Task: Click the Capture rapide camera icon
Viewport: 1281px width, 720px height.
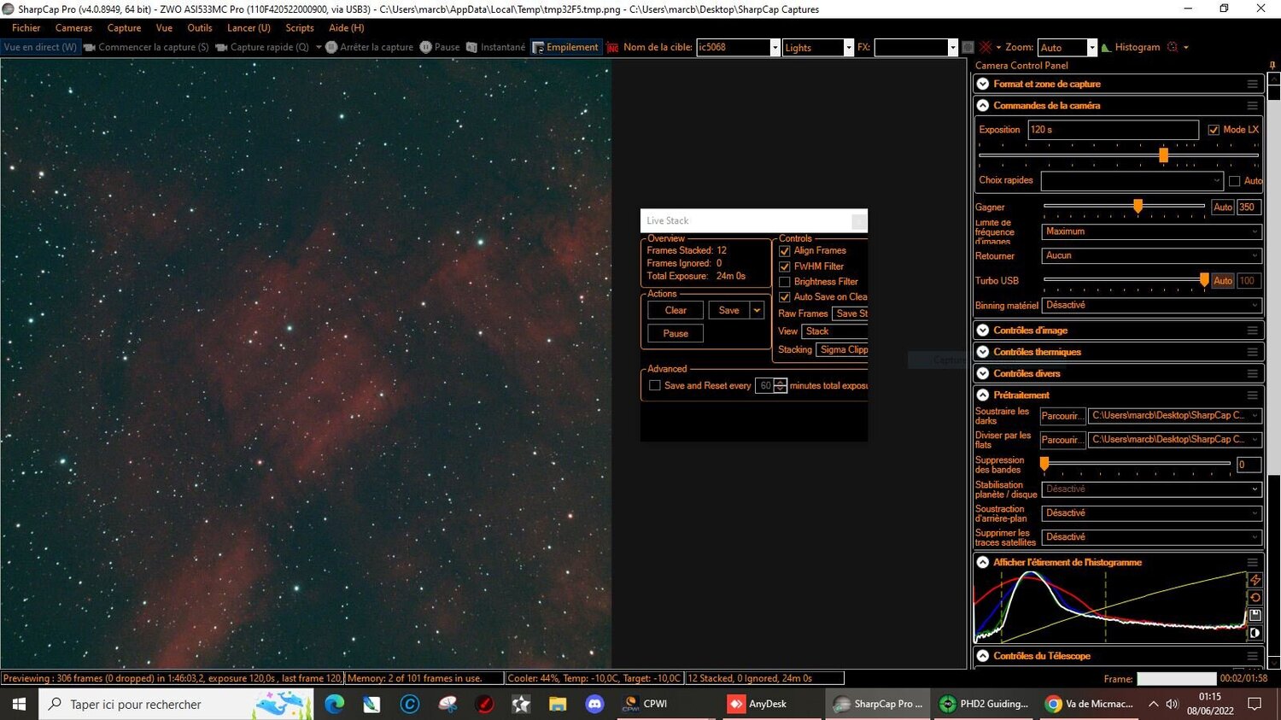Action: click(222, 48)
